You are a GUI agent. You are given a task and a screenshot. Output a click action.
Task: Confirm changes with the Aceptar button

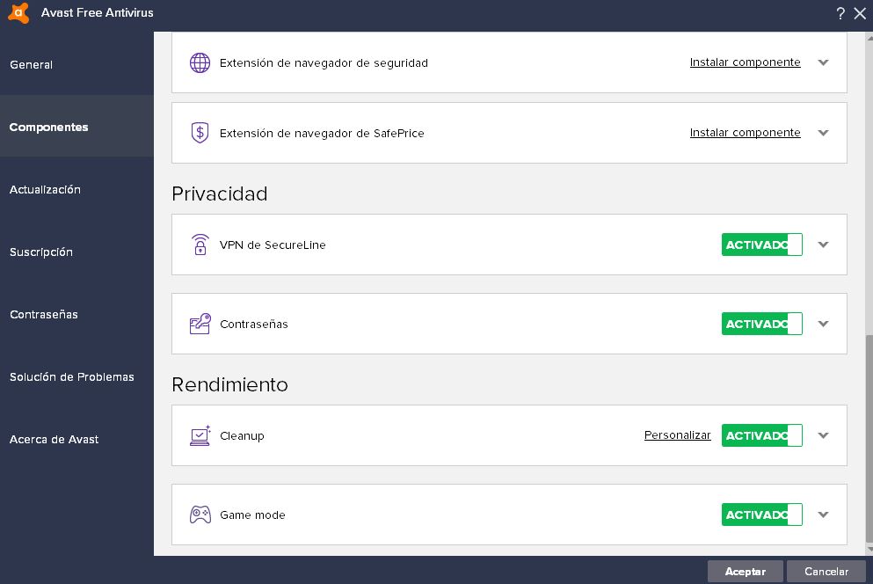click(x=745, y=571)
